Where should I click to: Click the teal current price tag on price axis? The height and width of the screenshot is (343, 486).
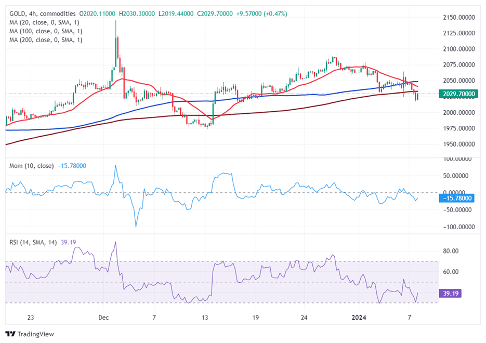tap(460, 94)
